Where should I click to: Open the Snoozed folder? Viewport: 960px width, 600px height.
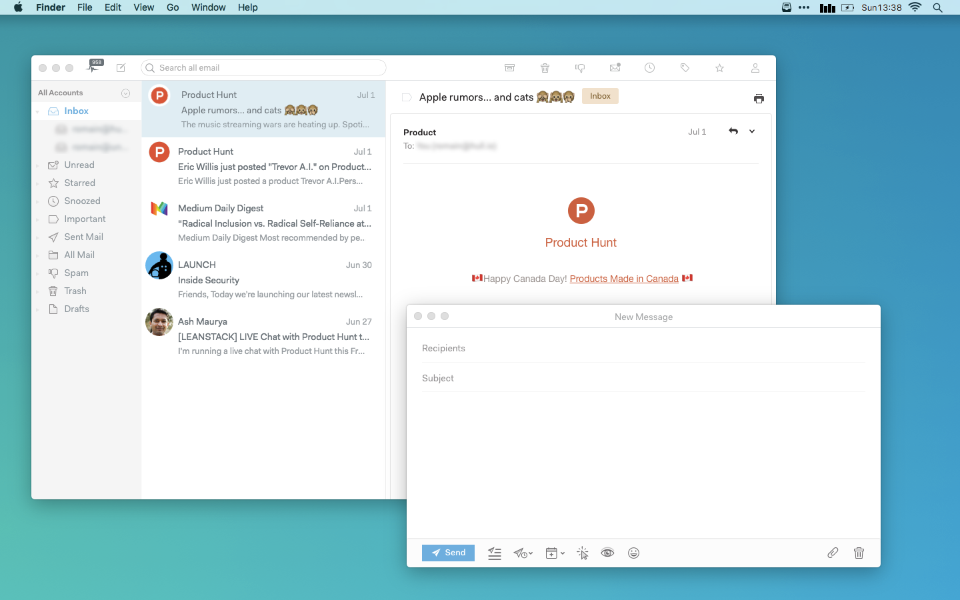[x=82, y=201]
